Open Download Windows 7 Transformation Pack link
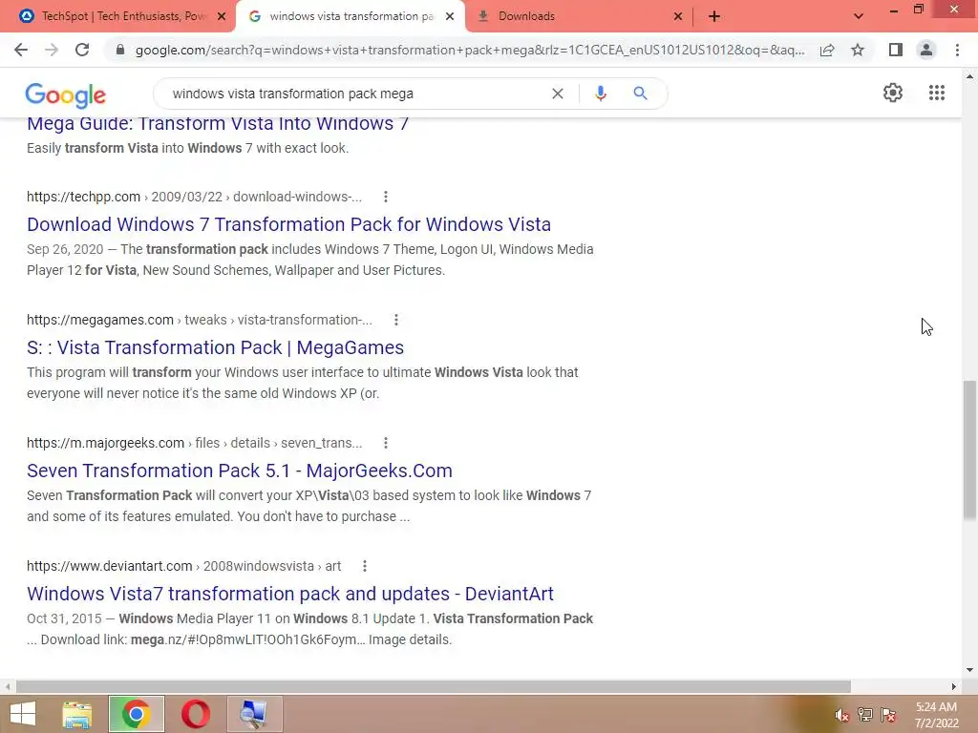978x733 pixels. coord(288,224)
